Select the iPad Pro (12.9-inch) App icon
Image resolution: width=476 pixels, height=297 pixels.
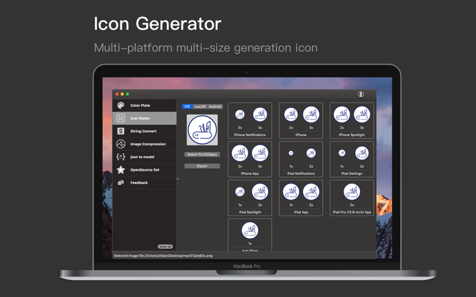(352, 192)
